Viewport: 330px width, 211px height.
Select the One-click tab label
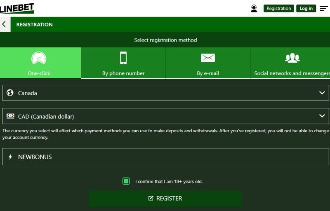point(39,73)
